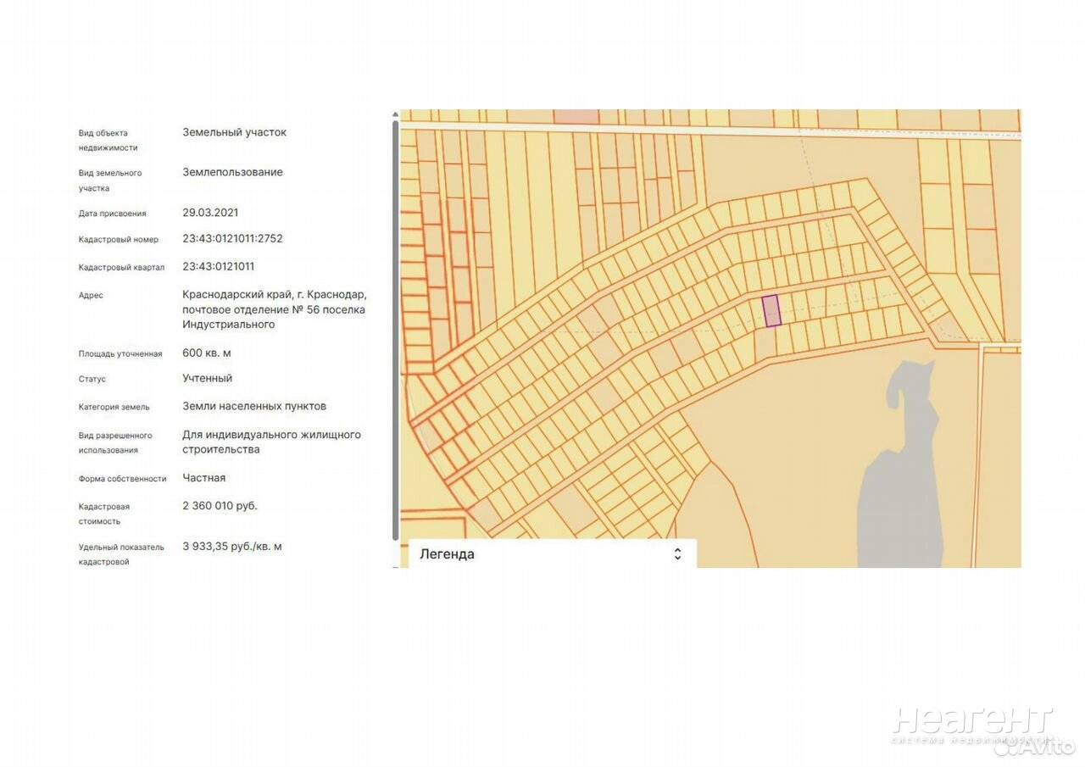
Task: Click cadastral value "2 360 010 руб."
Action: tap(220, 506)
